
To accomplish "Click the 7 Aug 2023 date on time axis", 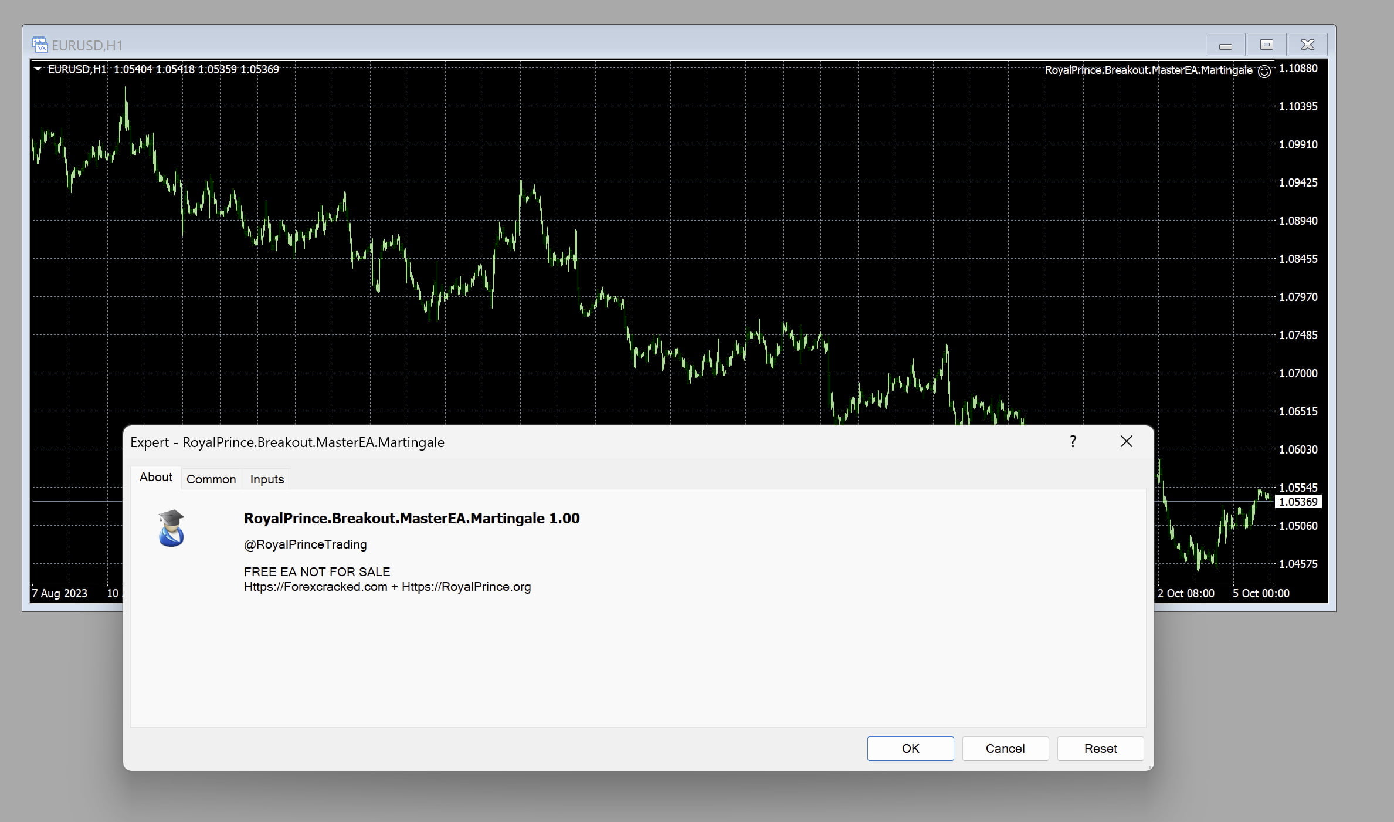I will 60,593.
